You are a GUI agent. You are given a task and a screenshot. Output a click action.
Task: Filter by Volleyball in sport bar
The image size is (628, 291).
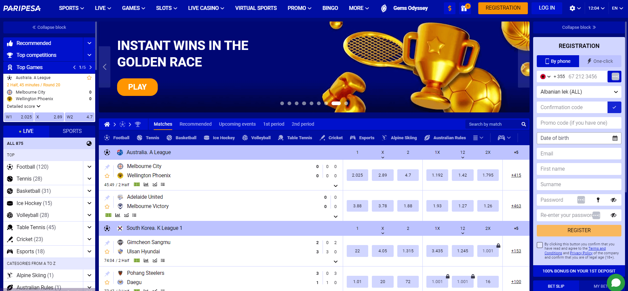point(256,138)
